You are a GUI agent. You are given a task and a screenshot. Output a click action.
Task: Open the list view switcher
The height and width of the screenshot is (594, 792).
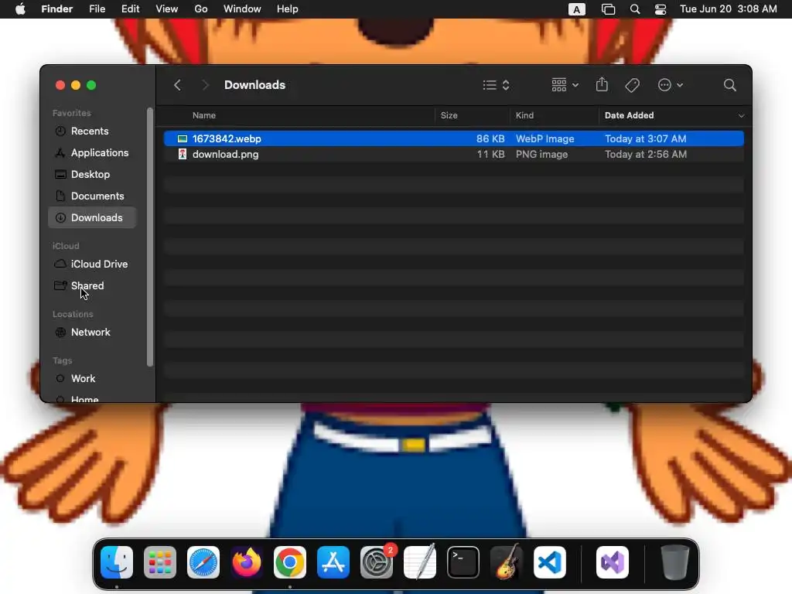(496, 85)
